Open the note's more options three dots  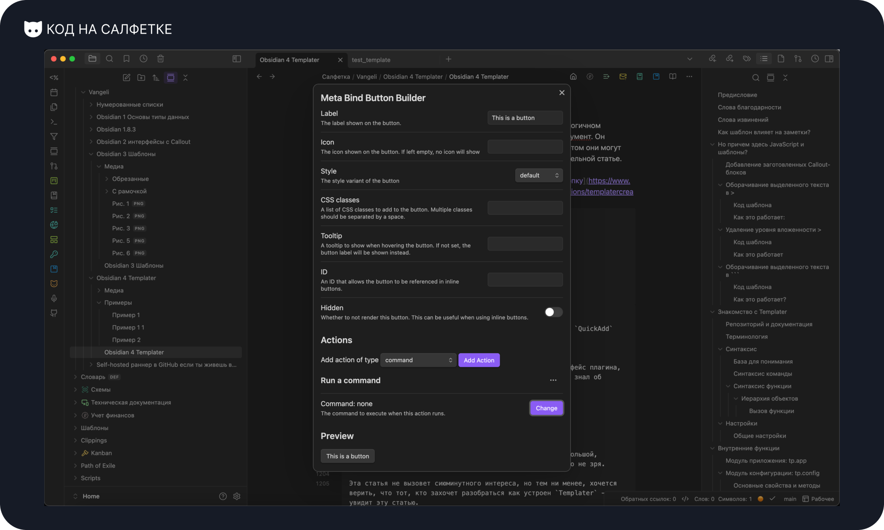(689, 77)
